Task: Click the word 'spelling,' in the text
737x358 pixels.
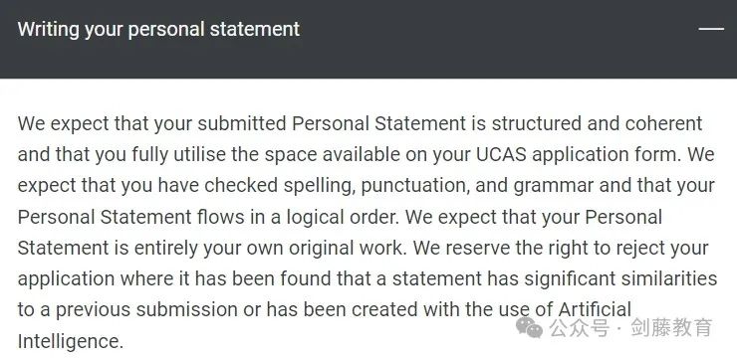Action: pyautogui.click(x=319, y=186)
